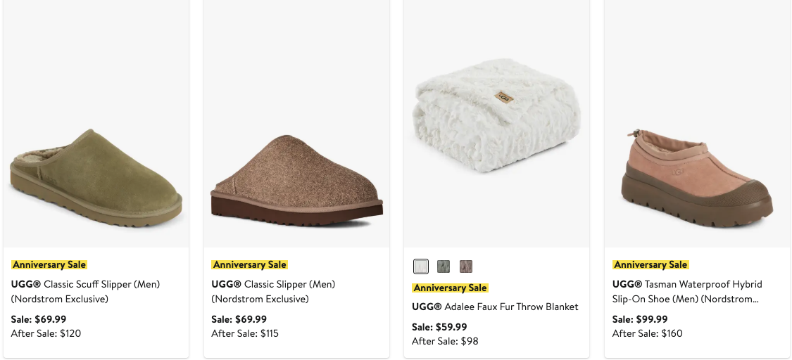Click Anniversary Sale badge on Classic Scuff Slipper

(x=49, y=265)
